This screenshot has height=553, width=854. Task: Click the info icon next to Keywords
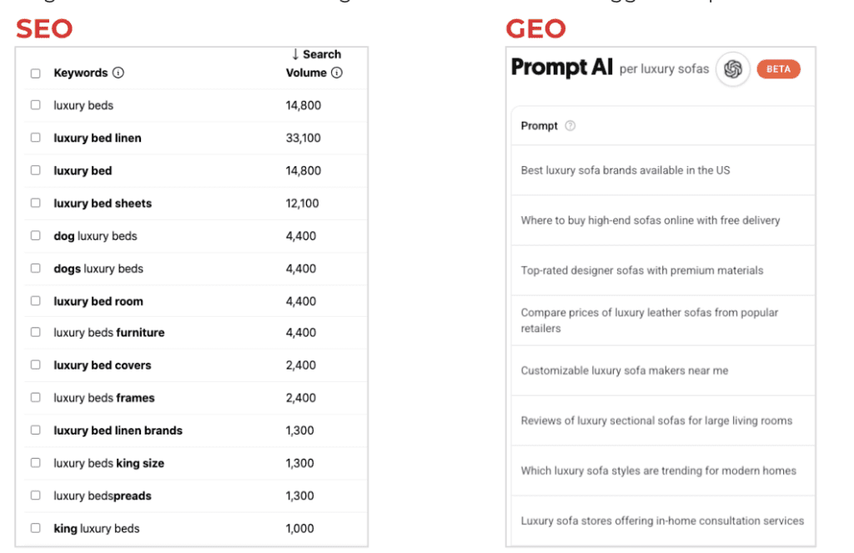pos(118,73)
